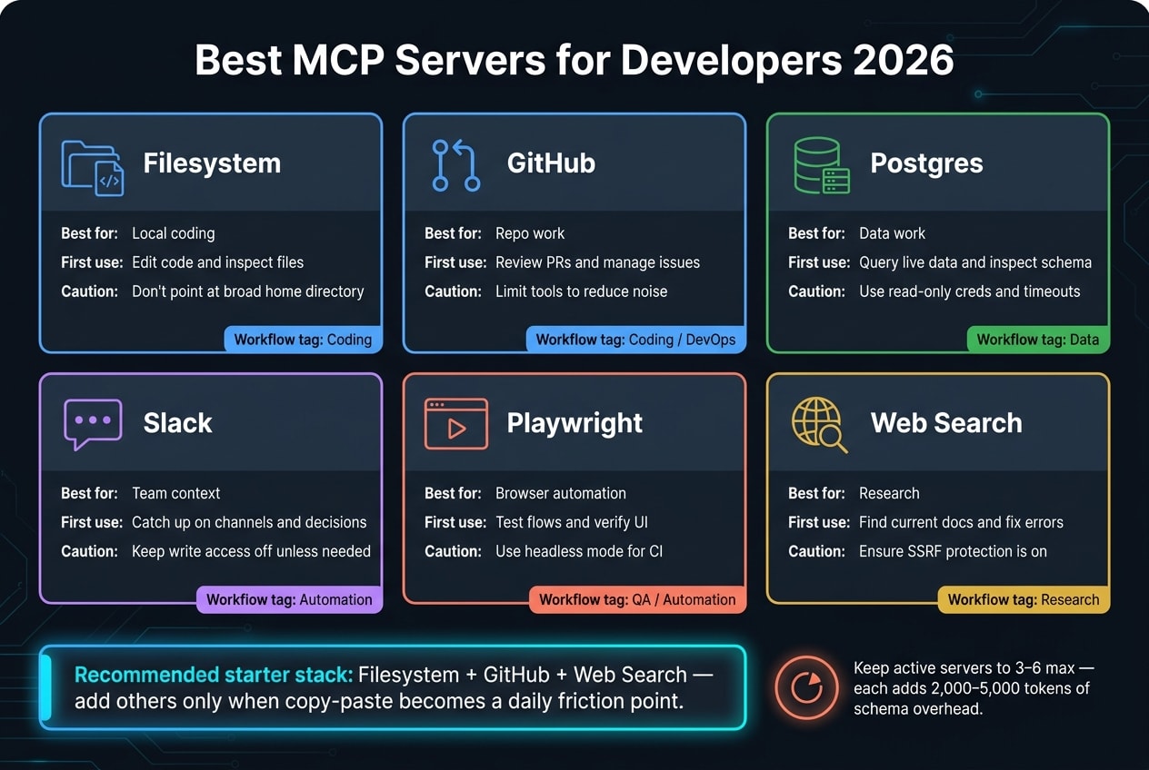The width and height of the screenshot is (1149, 770).
Task: Select the Workflow tag: QA / Automation badge
Action: click(637, 599)
